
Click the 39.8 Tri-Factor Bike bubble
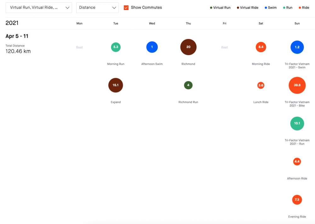pyautogui.click(x=297, y=85)
